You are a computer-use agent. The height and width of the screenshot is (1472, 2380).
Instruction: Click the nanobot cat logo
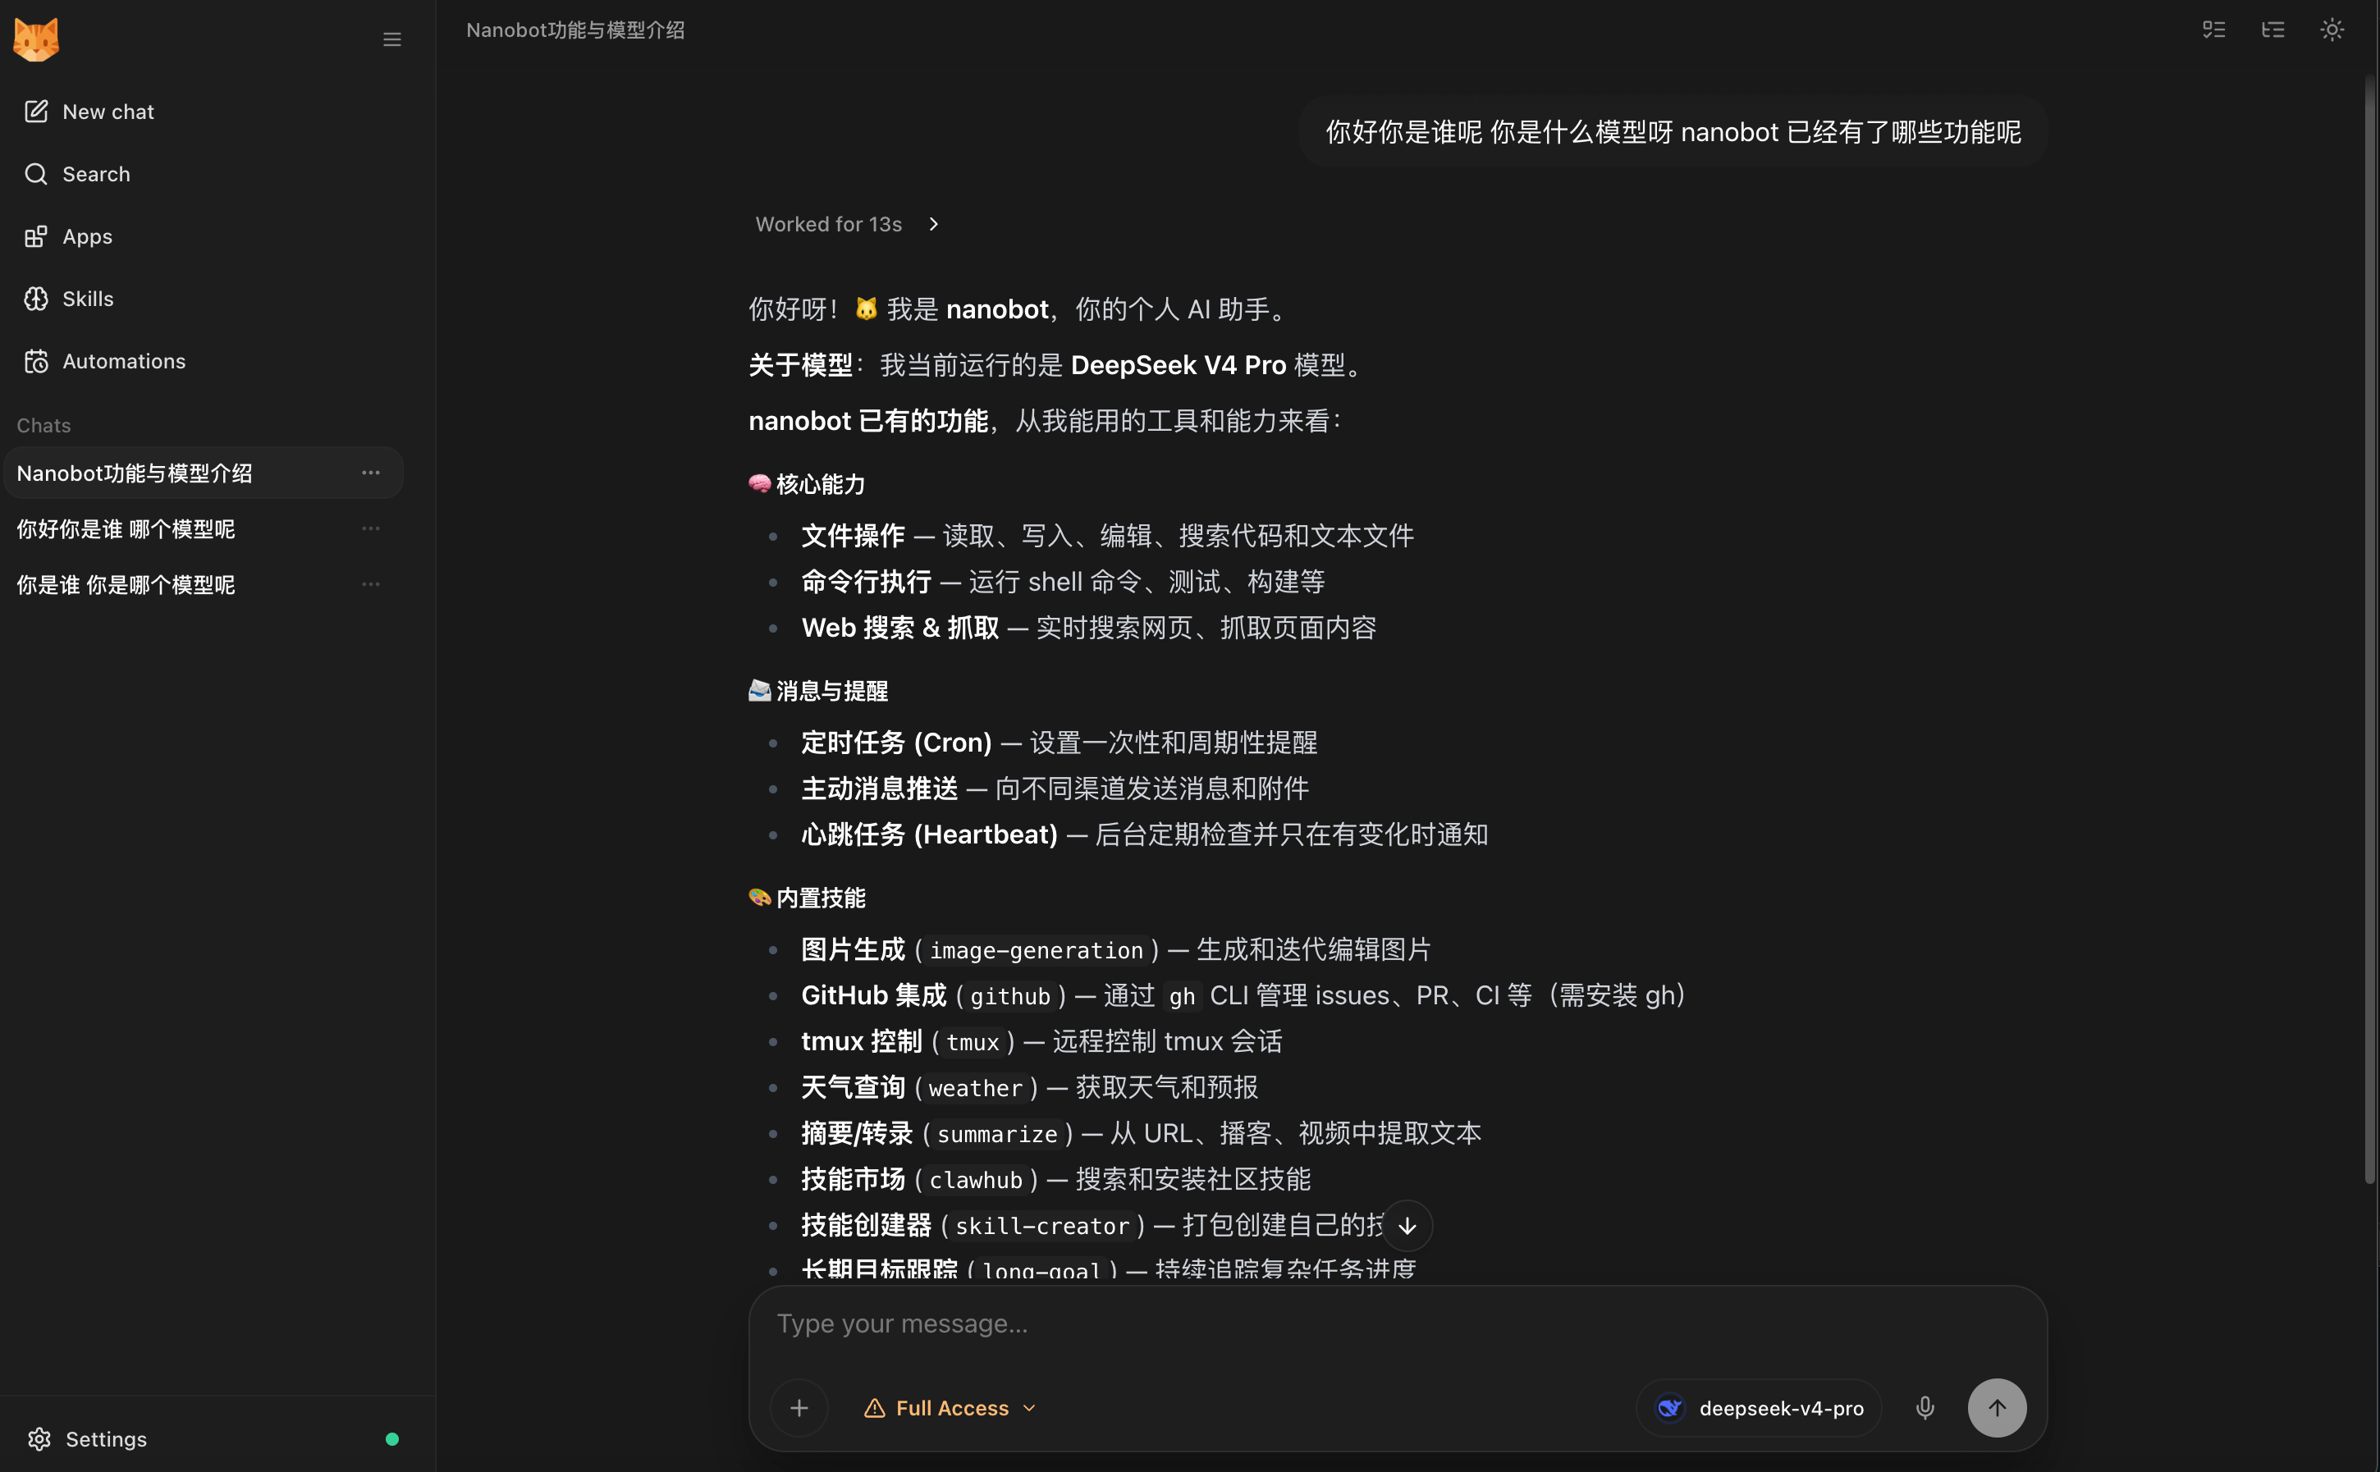coord(36,39)
